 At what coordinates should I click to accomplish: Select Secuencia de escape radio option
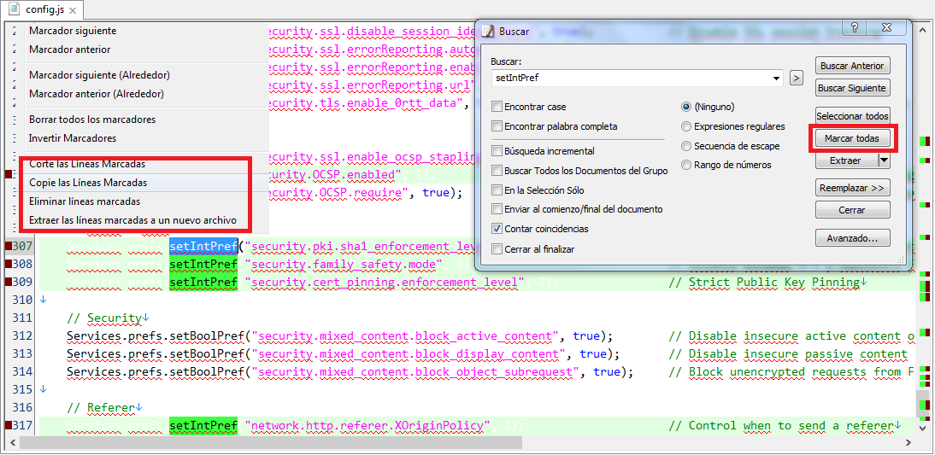686,146
